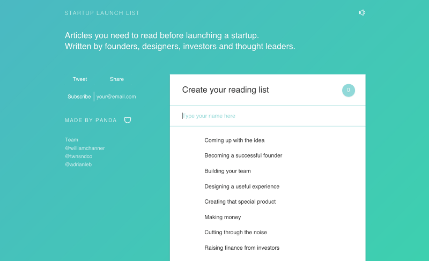
Task: Open the Made by Panda link
Action: [91, 120]
